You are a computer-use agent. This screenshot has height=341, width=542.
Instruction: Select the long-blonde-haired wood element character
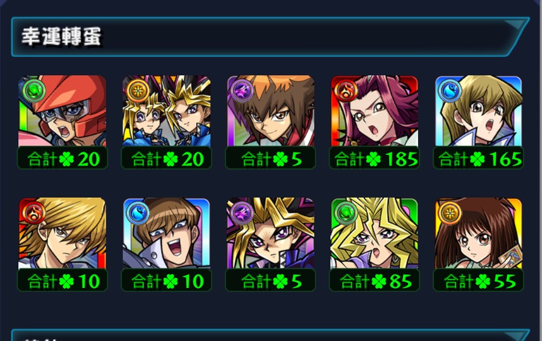point(375,233)
